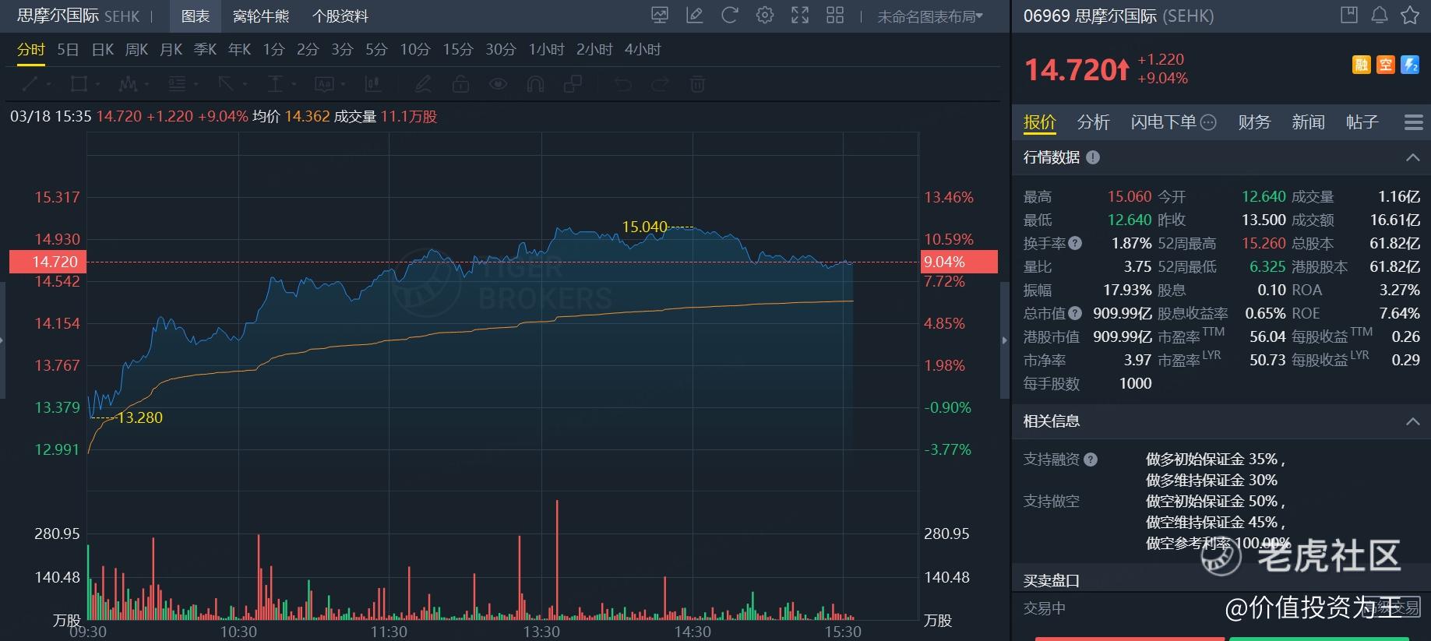
Task: Redo last drawing action
Action: [x=660, y=83]
